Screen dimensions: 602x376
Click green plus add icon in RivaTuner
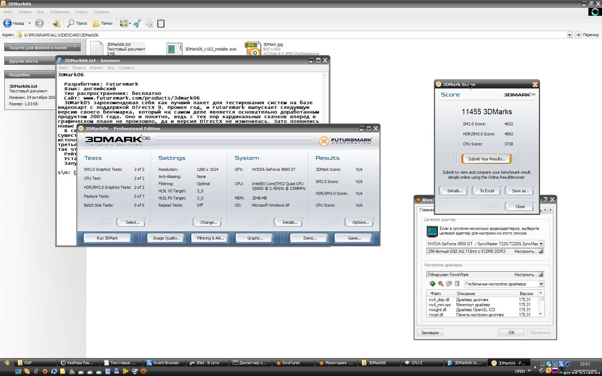(433, 284)
